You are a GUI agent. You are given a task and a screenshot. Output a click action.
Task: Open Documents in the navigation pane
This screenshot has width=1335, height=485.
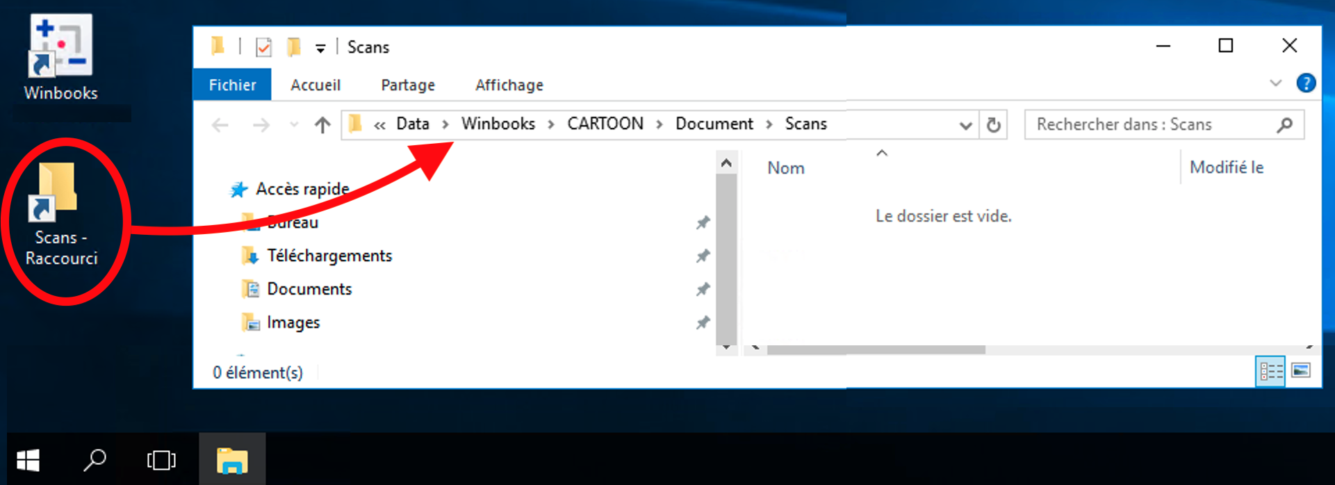pyautogui.click(x=309, y=289)
